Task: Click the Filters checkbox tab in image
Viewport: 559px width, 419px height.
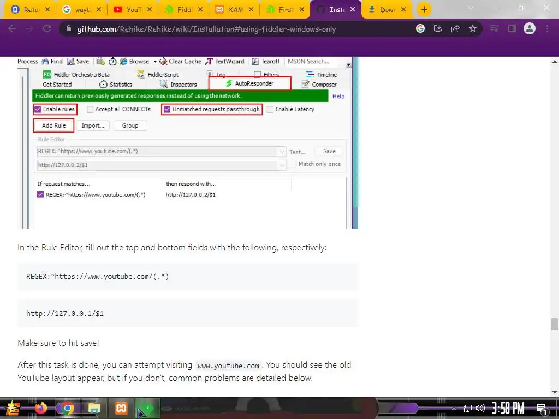Action: point(258,74)
